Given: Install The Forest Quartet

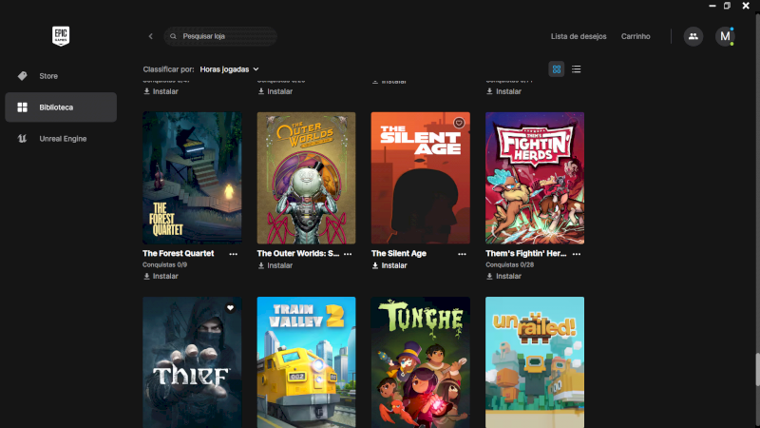Looking at the screenshot, I should point(161,276).
